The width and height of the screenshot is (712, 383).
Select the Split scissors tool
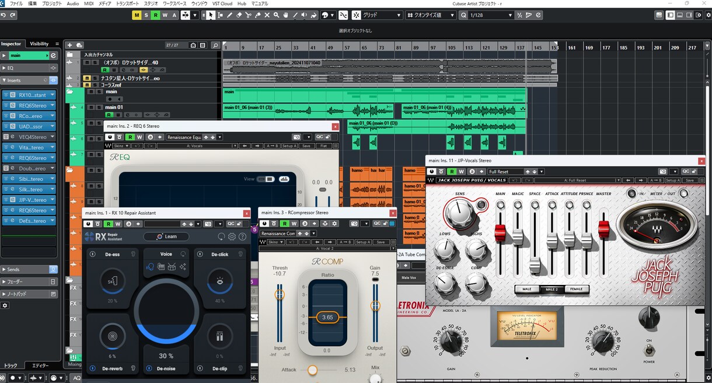248,15
